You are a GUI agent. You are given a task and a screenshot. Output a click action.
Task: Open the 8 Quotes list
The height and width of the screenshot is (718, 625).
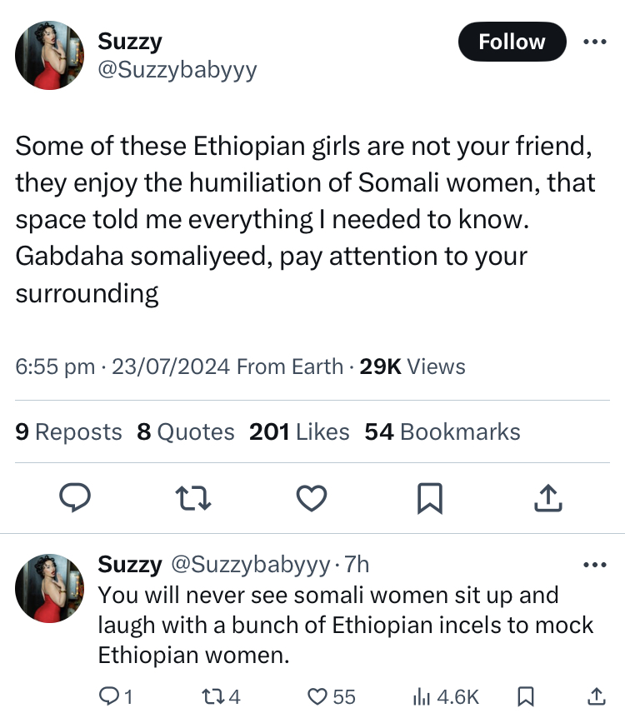coord(185,431)
